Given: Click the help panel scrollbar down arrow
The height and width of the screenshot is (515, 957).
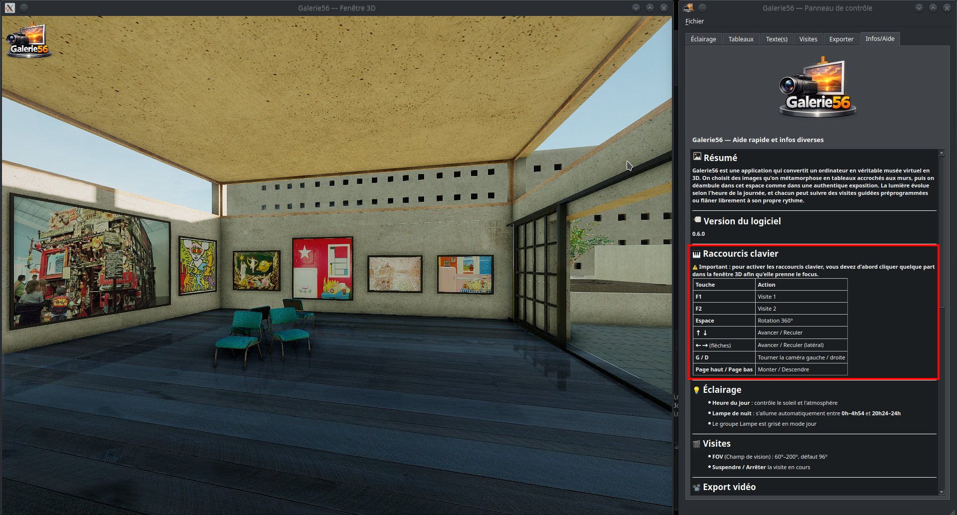Looking at the screenshot, I should click(x=942, y=492).
